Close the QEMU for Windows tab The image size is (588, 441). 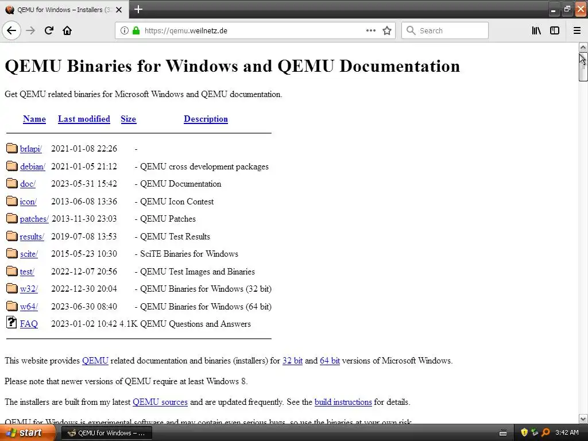click(x=119, y=10)
